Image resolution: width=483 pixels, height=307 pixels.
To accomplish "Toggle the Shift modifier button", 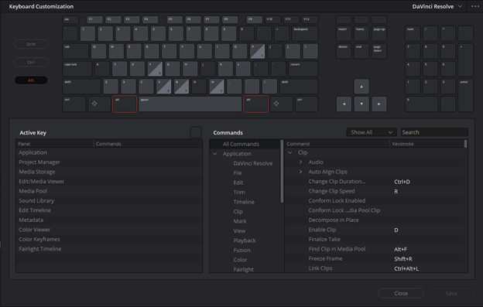I will (31, 44).
